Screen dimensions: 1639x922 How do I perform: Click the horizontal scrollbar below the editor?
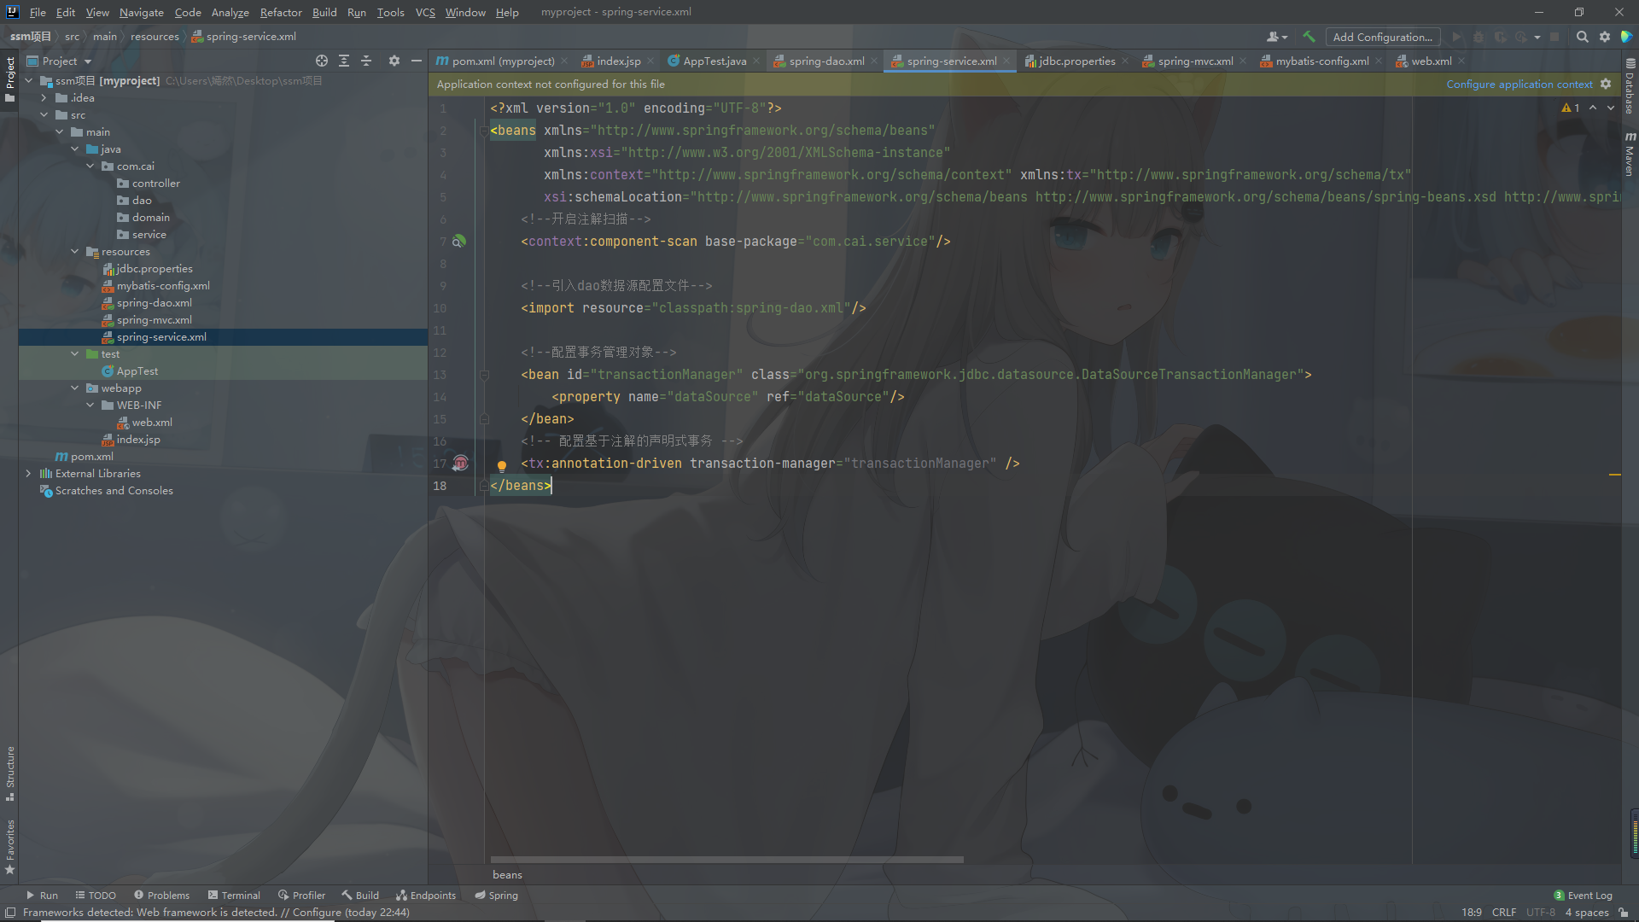(726, 860)
